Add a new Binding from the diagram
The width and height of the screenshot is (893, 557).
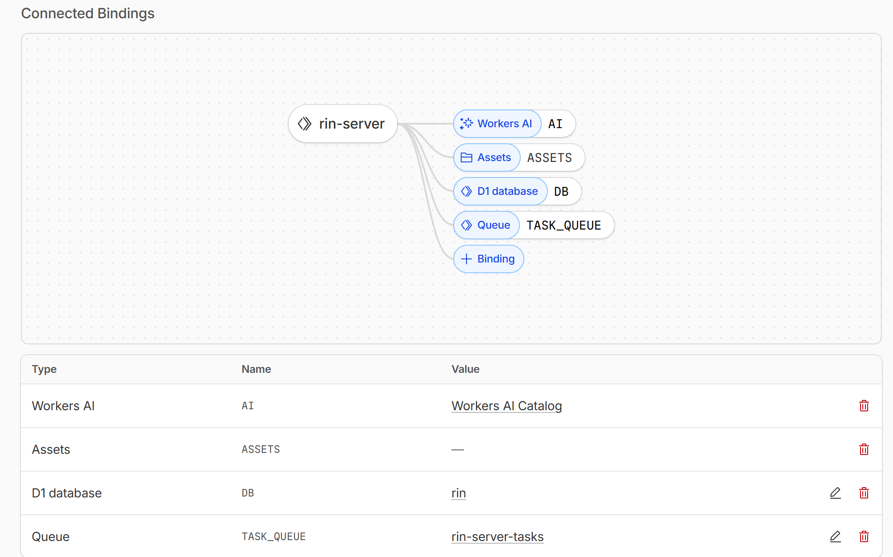(488, 259)
